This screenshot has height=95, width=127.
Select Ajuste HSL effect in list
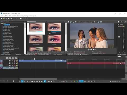click(7, 29)
